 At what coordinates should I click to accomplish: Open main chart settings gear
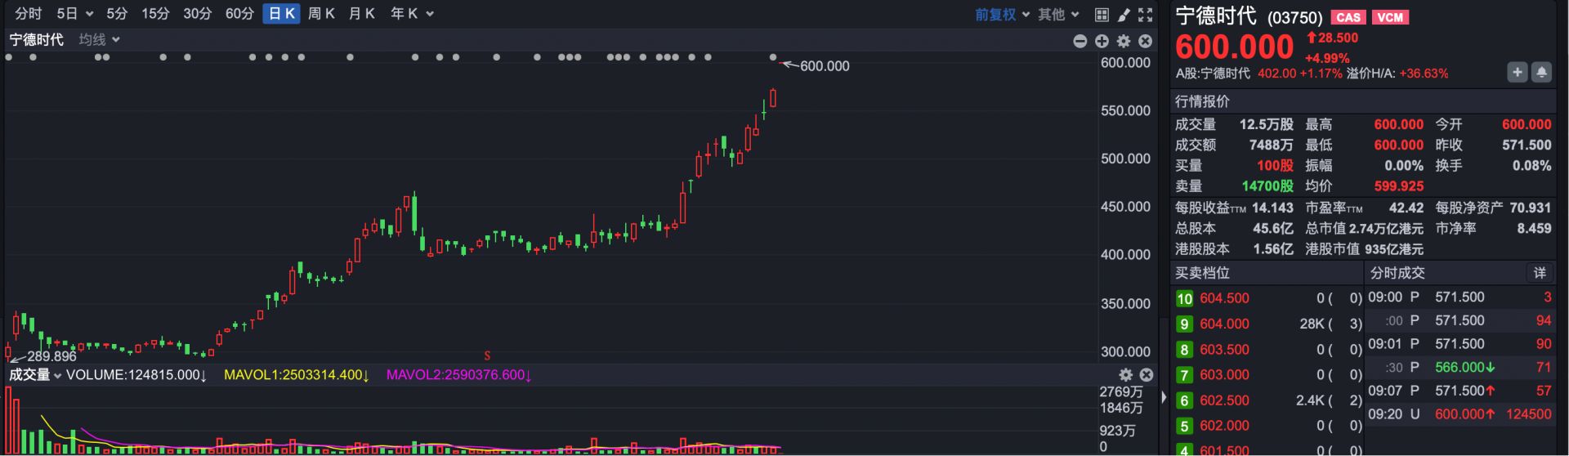click(1124, 41)
